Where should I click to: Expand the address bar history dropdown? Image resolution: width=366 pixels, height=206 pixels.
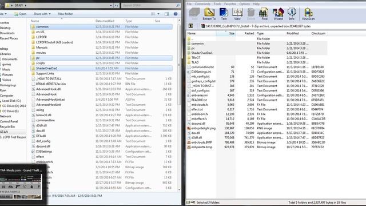(x=111, y=5)
